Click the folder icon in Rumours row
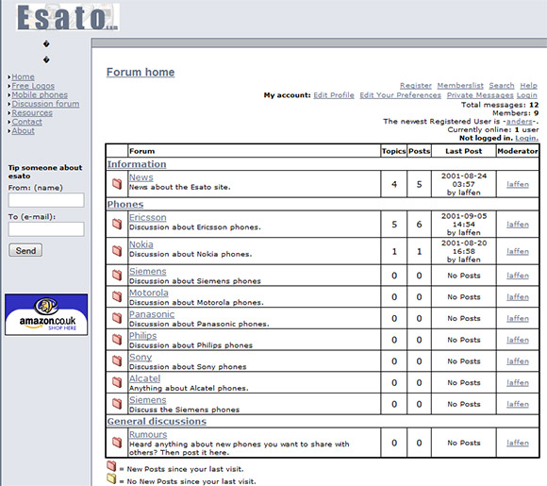The image size is (547, 486). (117, 443)
